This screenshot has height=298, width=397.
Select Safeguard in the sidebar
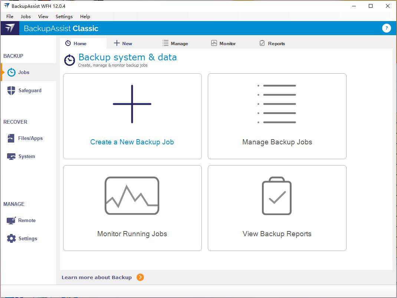click(x=28, y=90)
